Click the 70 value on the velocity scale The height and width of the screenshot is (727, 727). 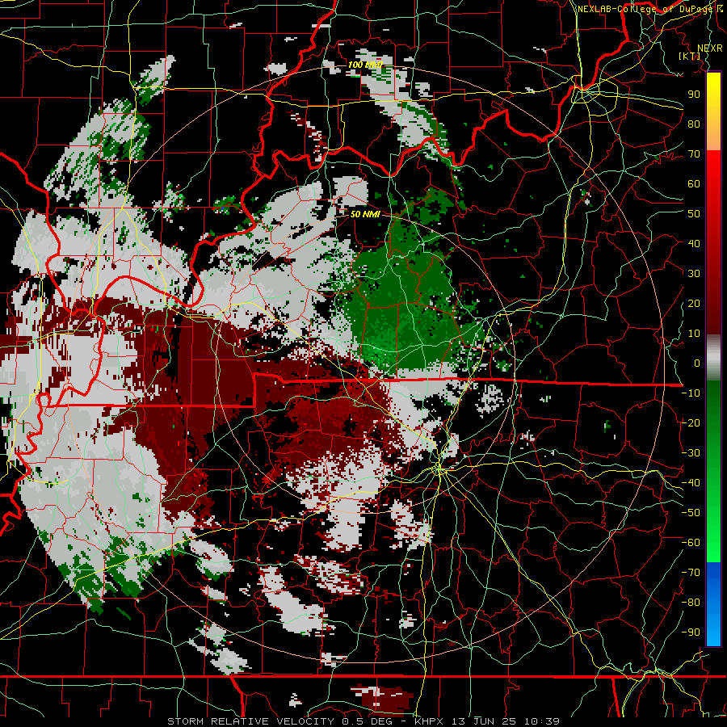click(x=694, y=154)
